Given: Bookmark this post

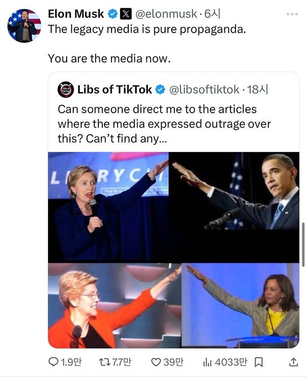Looking at the screenshot, I should click(259, 362).
